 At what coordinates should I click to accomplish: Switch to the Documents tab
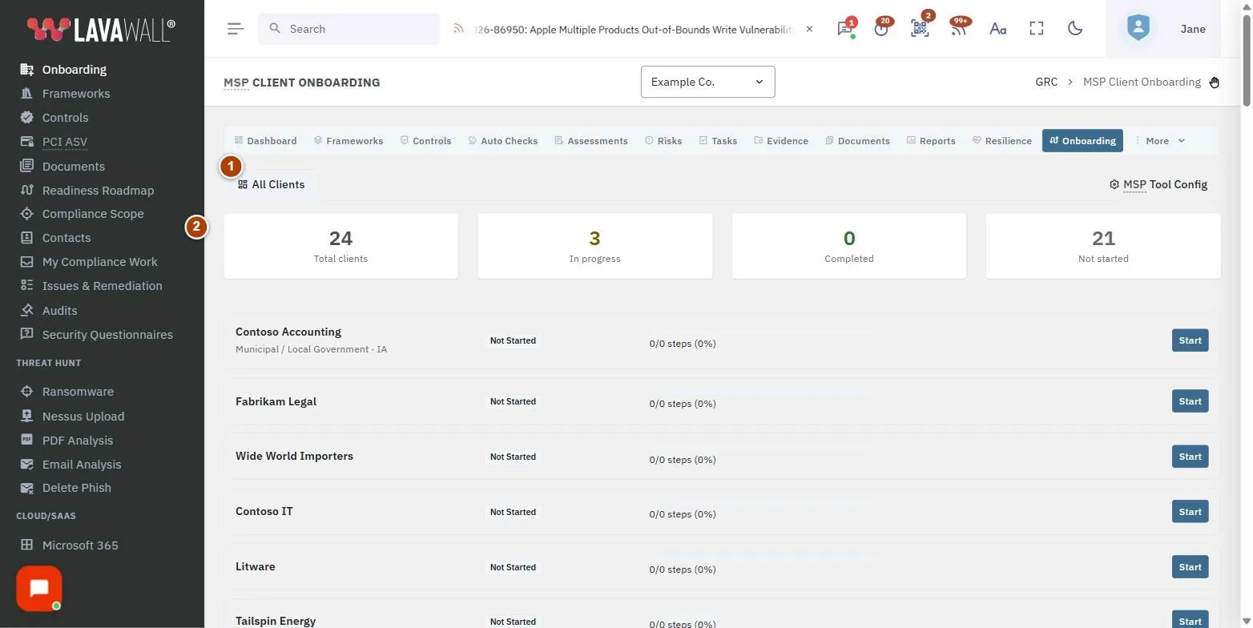pyautogui.click(x=858, y=141)
